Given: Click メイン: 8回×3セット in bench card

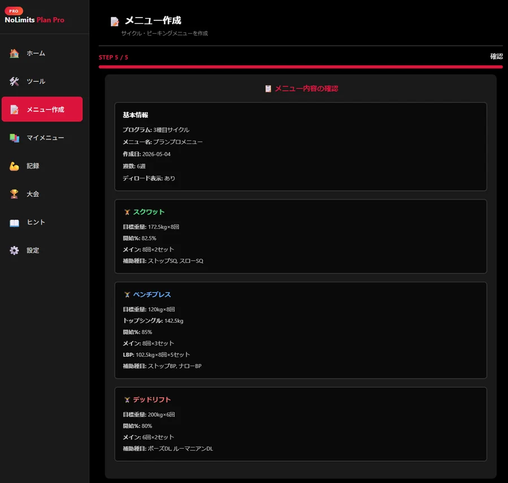Looking at the screenshot, I should [149, 343].
